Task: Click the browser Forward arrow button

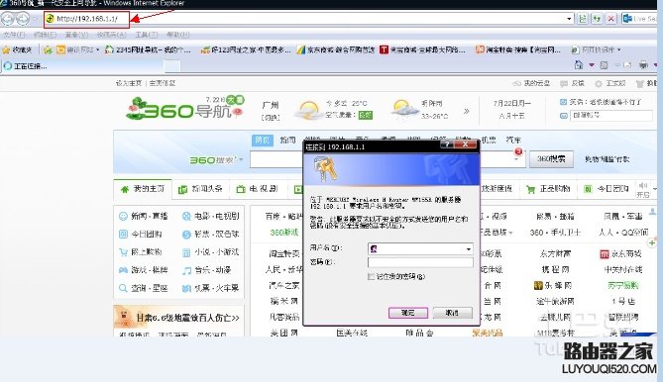Action: pos(23,19)
